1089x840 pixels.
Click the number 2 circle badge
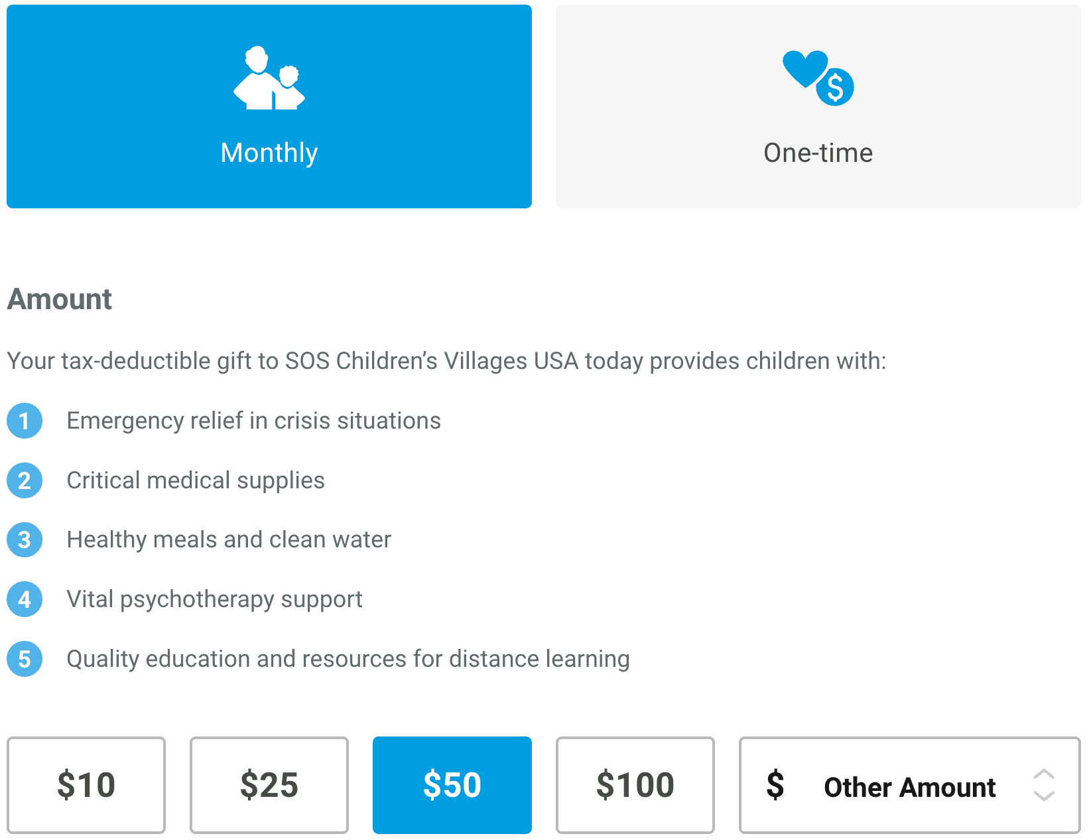pos(25,480)
